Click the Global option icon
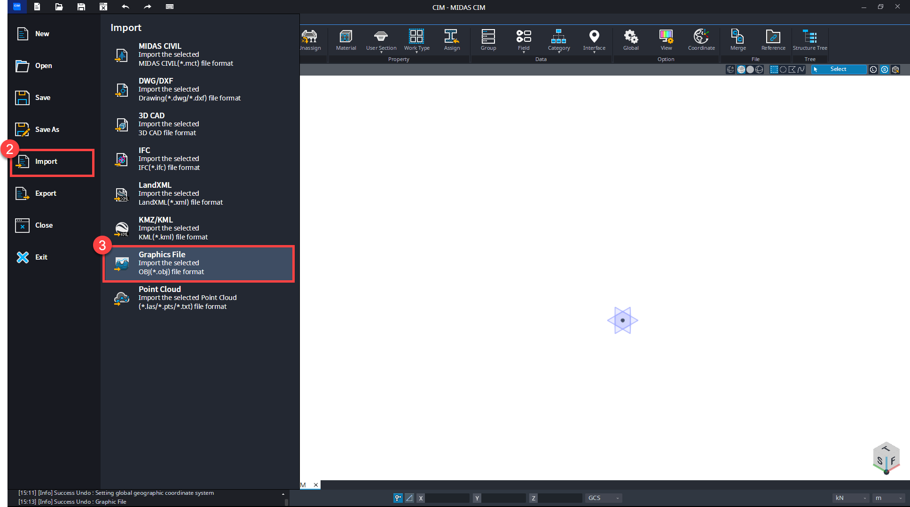910x507 pixels. click(x=631, y=40)
